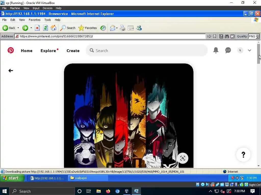Go to the IE Home page icon
The height and width of the screenshot is (195, 261).
pyautogui.click(x=54, y=28)
